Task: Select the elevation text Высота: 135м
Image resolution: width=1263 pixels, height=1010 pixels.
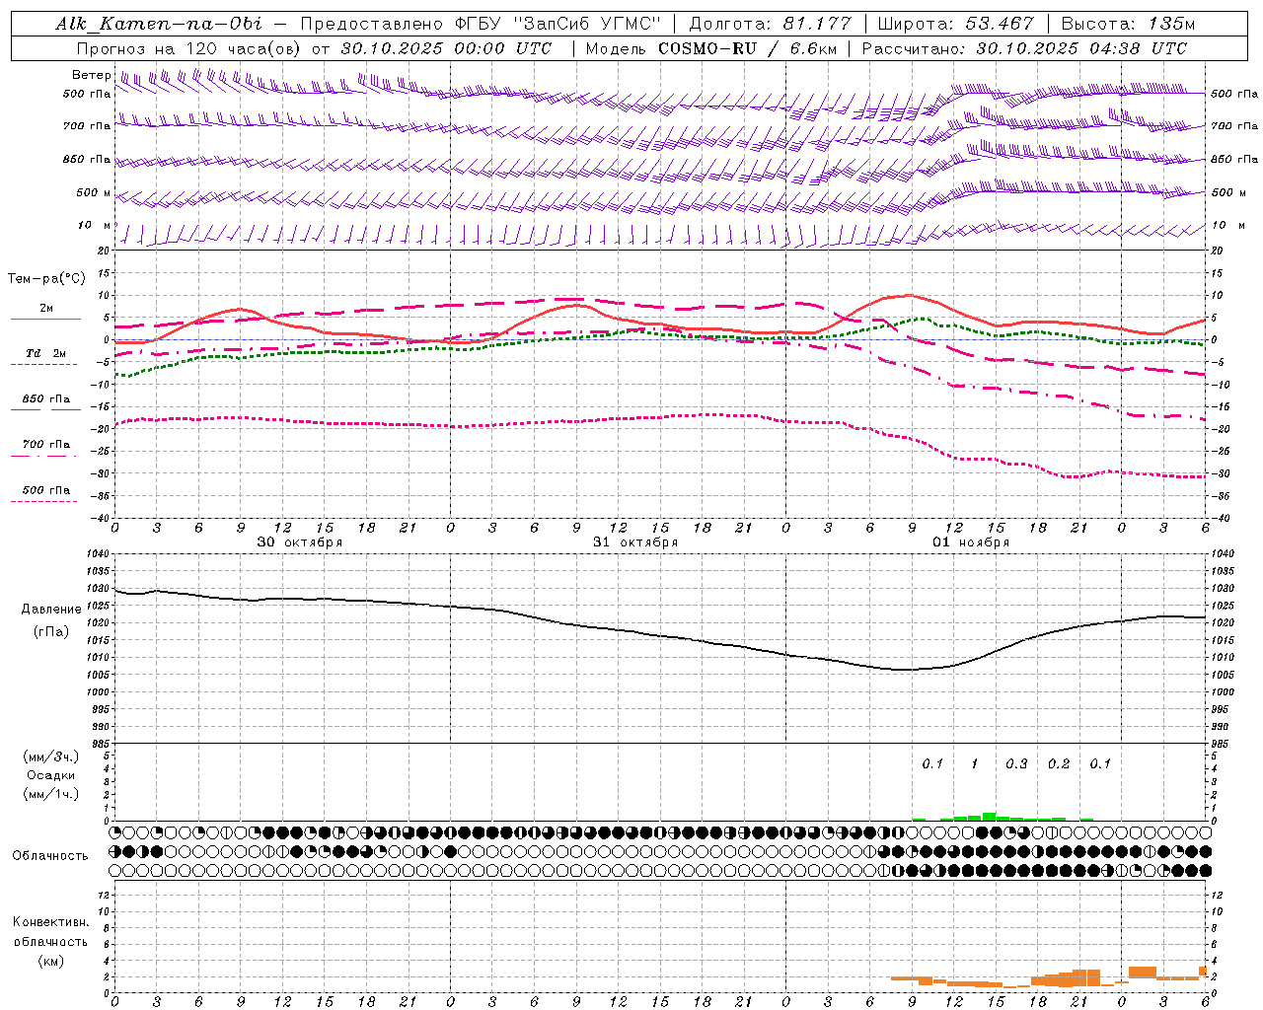Action: [x=1128, y=24]
